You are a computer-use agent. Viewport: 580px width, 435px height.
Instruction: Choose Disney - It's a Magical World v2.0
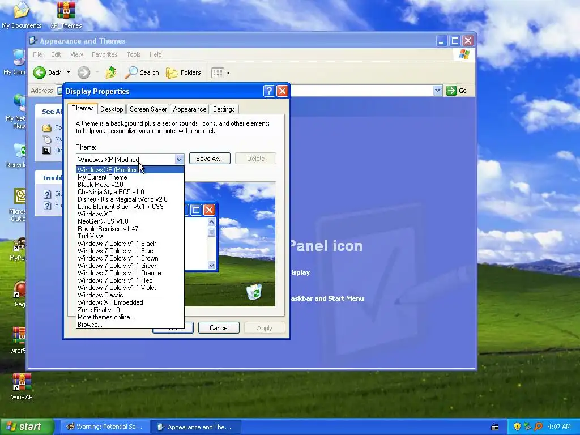(x=130, y=199)
